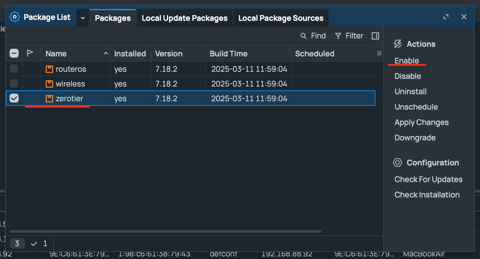
Task: Switch to Local Update Packages tab
Action: tap(184, 18)
